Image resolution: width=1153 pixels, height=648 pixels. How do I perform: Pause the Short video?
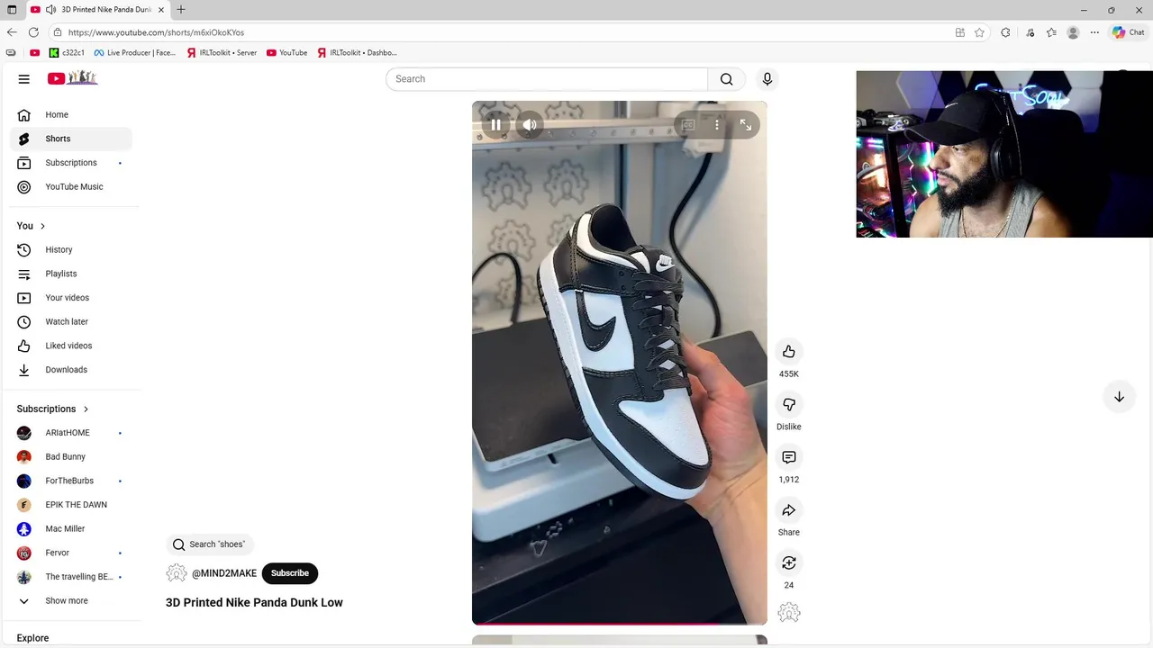click(x=495, y=125)
